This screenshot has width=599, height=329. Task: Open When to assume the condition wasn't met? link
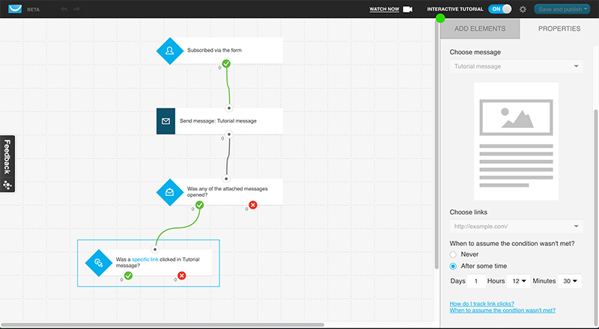pyautogui.click(x=502, y=310)
